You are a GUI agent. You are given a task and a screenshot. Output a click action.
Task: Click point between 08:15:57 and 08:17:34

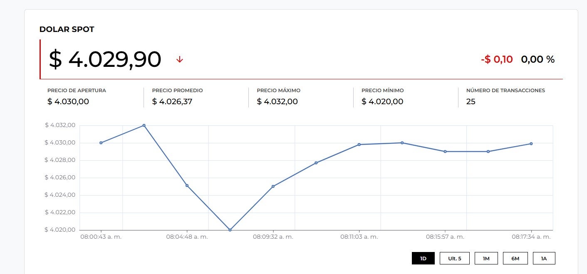click(488, 152)
